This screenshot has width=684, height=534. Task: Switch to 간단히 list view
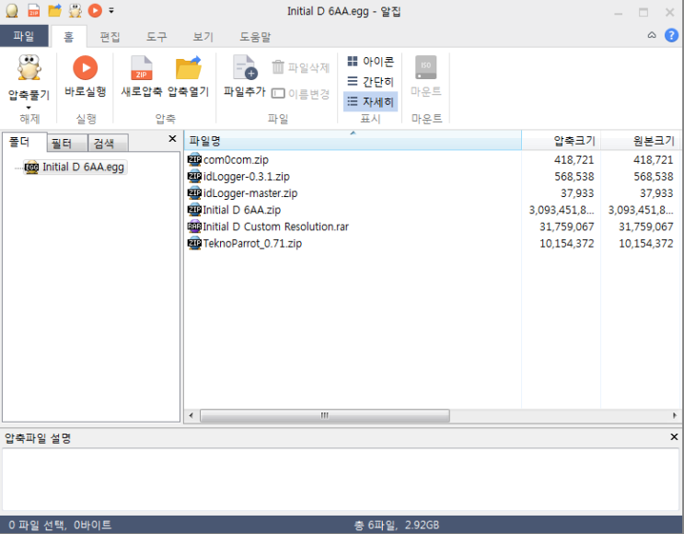(x=370, y=82)
